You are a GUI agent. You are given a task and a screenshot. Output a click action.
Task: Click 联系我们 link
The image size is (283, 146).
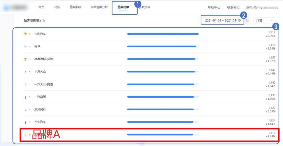coord(233,7)
